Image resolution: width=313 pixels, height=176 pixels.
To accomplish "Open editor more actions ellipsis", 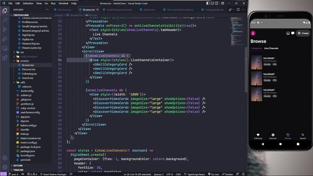I will (243, 10).
